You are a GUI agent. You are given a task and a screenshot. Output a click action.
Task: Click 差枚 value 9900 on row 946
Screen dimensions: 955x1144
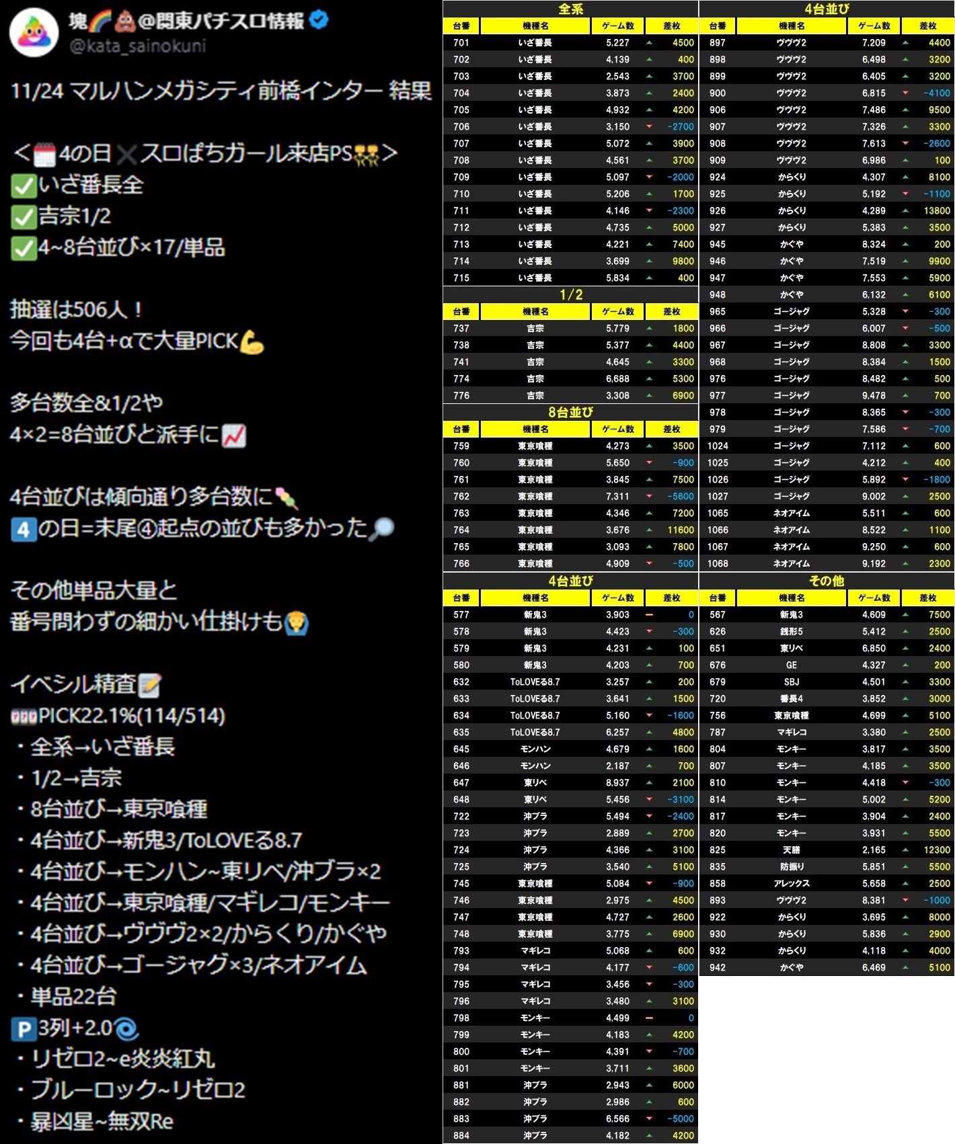[940, 261]
